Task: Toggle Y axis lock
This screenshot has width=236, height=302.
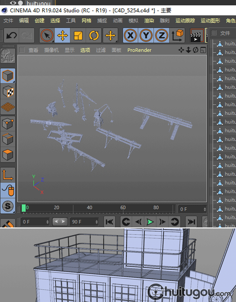Action: click(146, 36)
